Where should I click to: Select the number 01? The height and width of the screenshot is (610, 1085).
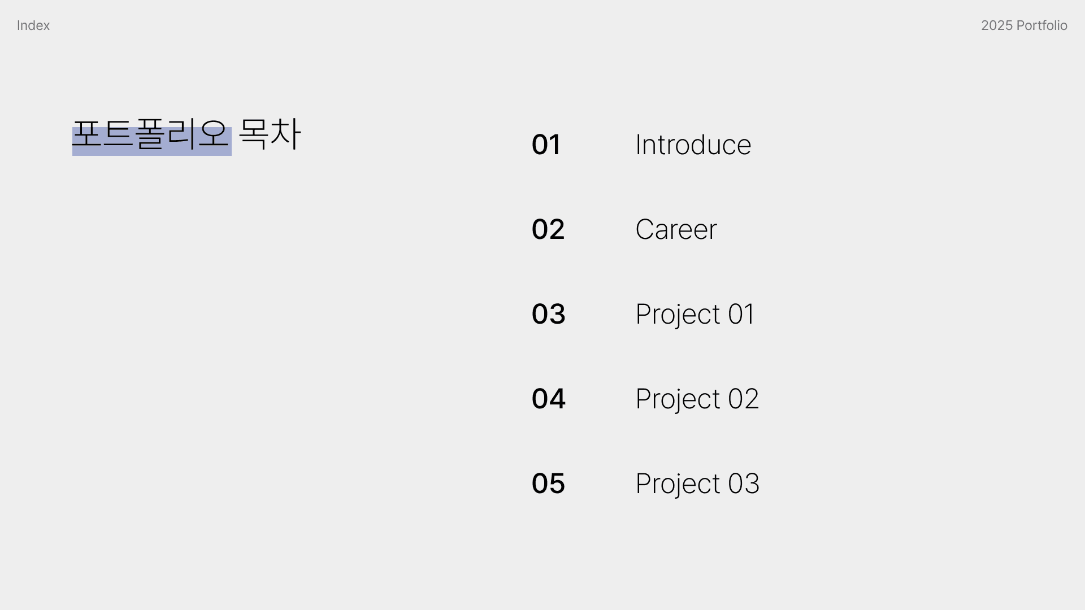tap(546, 145)
